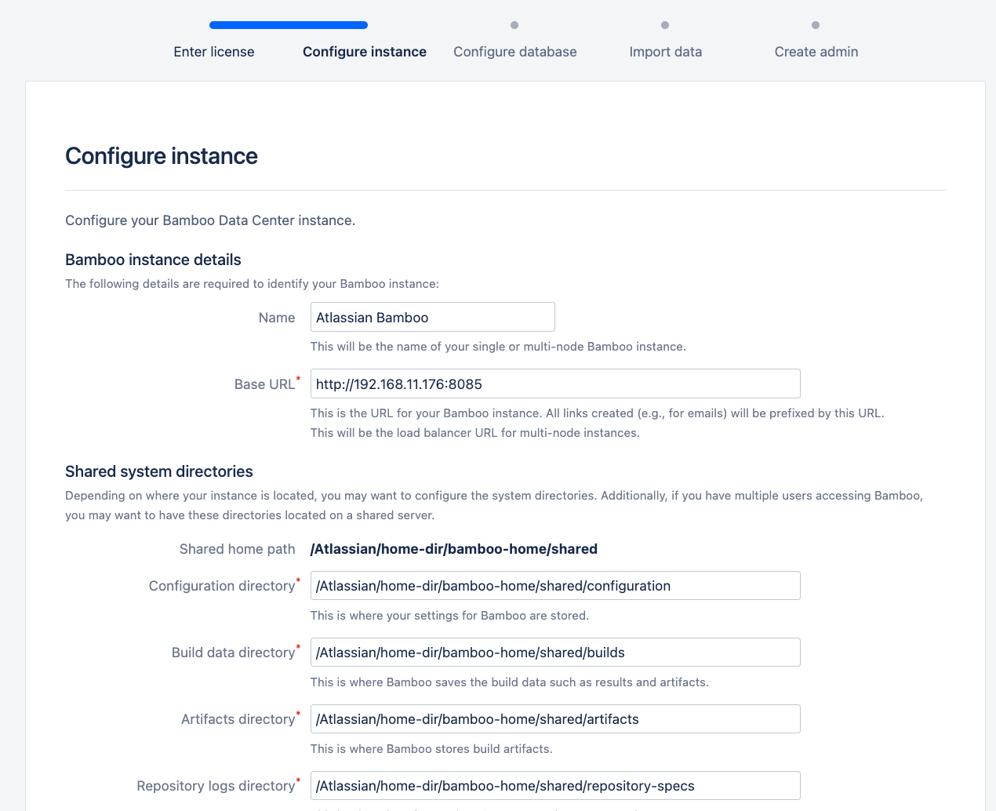This screenshot has width=996, height=811.
Task: Click the step dot above Create admin
Action: (816, 25)
